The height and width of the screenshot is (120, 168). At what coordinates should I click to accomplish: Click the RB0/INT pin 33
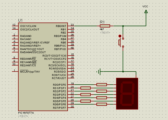pos(71,26)
